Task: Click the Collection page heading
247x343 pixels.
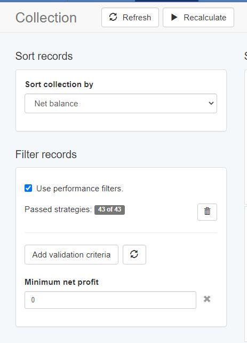Action: (x=46, y=18)
